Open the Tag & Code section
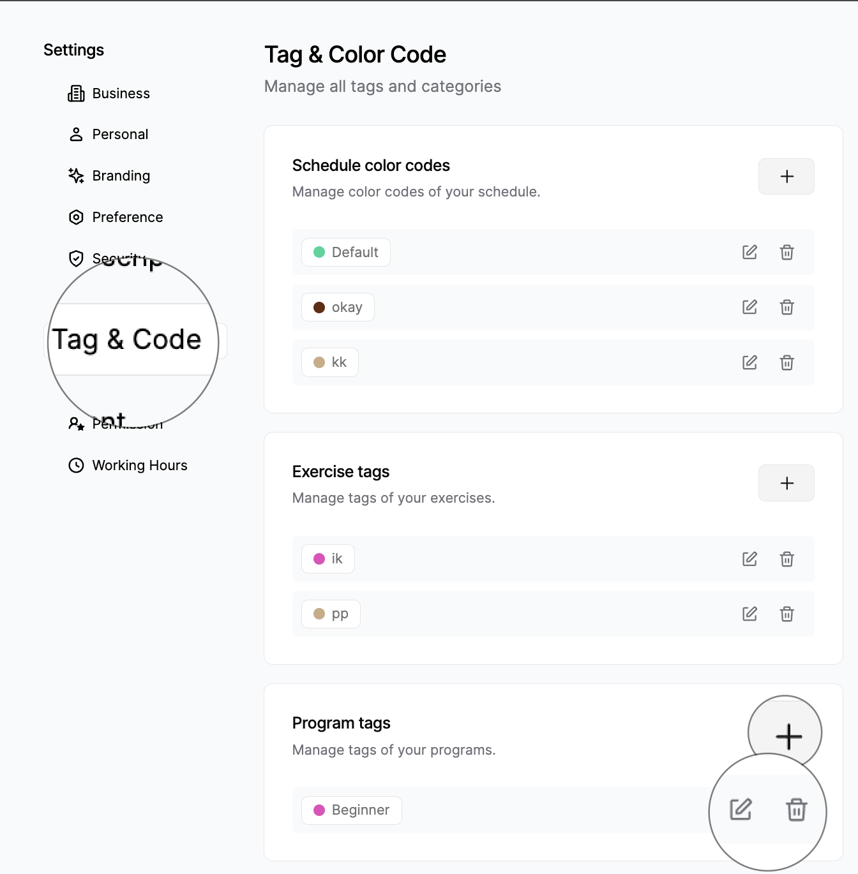 pyautogui.click(x=127, y=340)
